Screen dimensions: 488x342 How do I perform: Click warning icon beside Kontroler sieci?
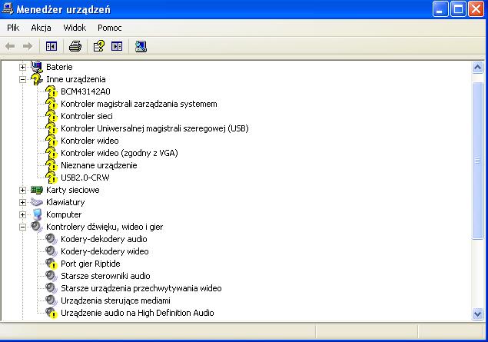tap(51, 116)
